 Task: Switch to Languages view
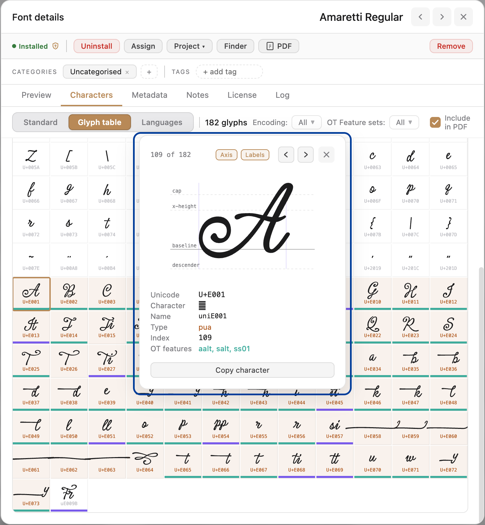pyautogui.click(x=162, y=122)
